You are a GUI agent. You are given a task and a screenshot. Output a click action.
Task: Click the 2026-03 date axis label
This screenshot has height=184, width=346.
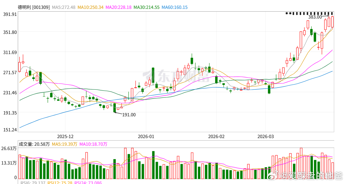[265, 136]
